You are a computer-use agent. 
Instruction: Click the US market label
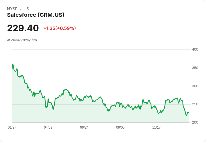click(26, 9)
